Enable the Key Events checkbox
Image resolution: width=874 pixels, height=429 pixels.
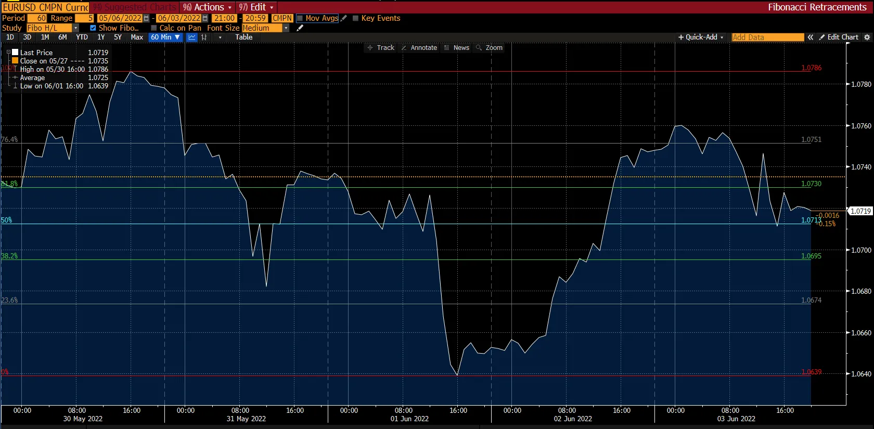point(355,18)
